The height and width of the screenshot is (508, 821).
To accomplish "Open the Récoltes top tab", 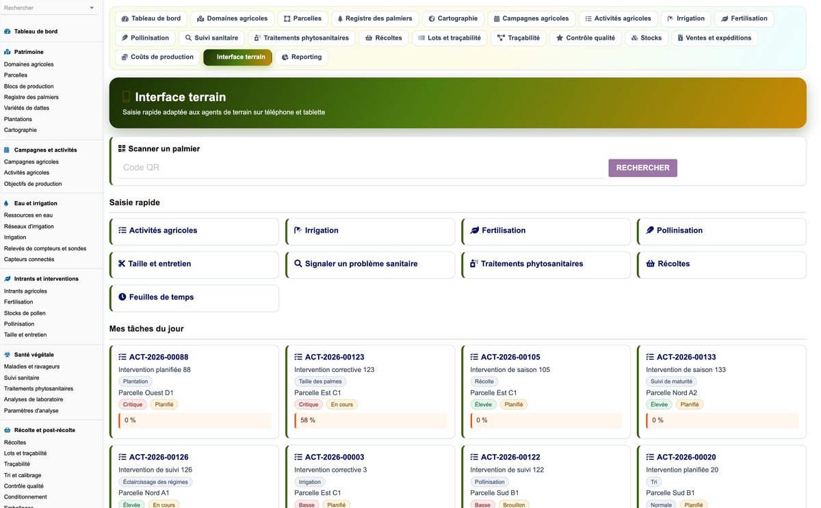I will click(383, 38).
